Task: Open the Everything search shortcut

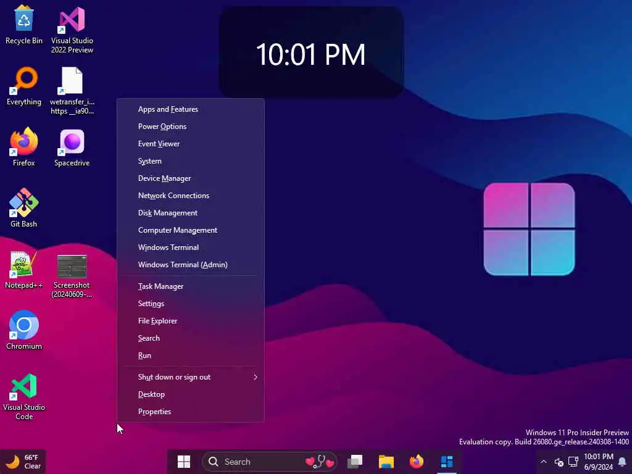Action: (x=24, y=86)
